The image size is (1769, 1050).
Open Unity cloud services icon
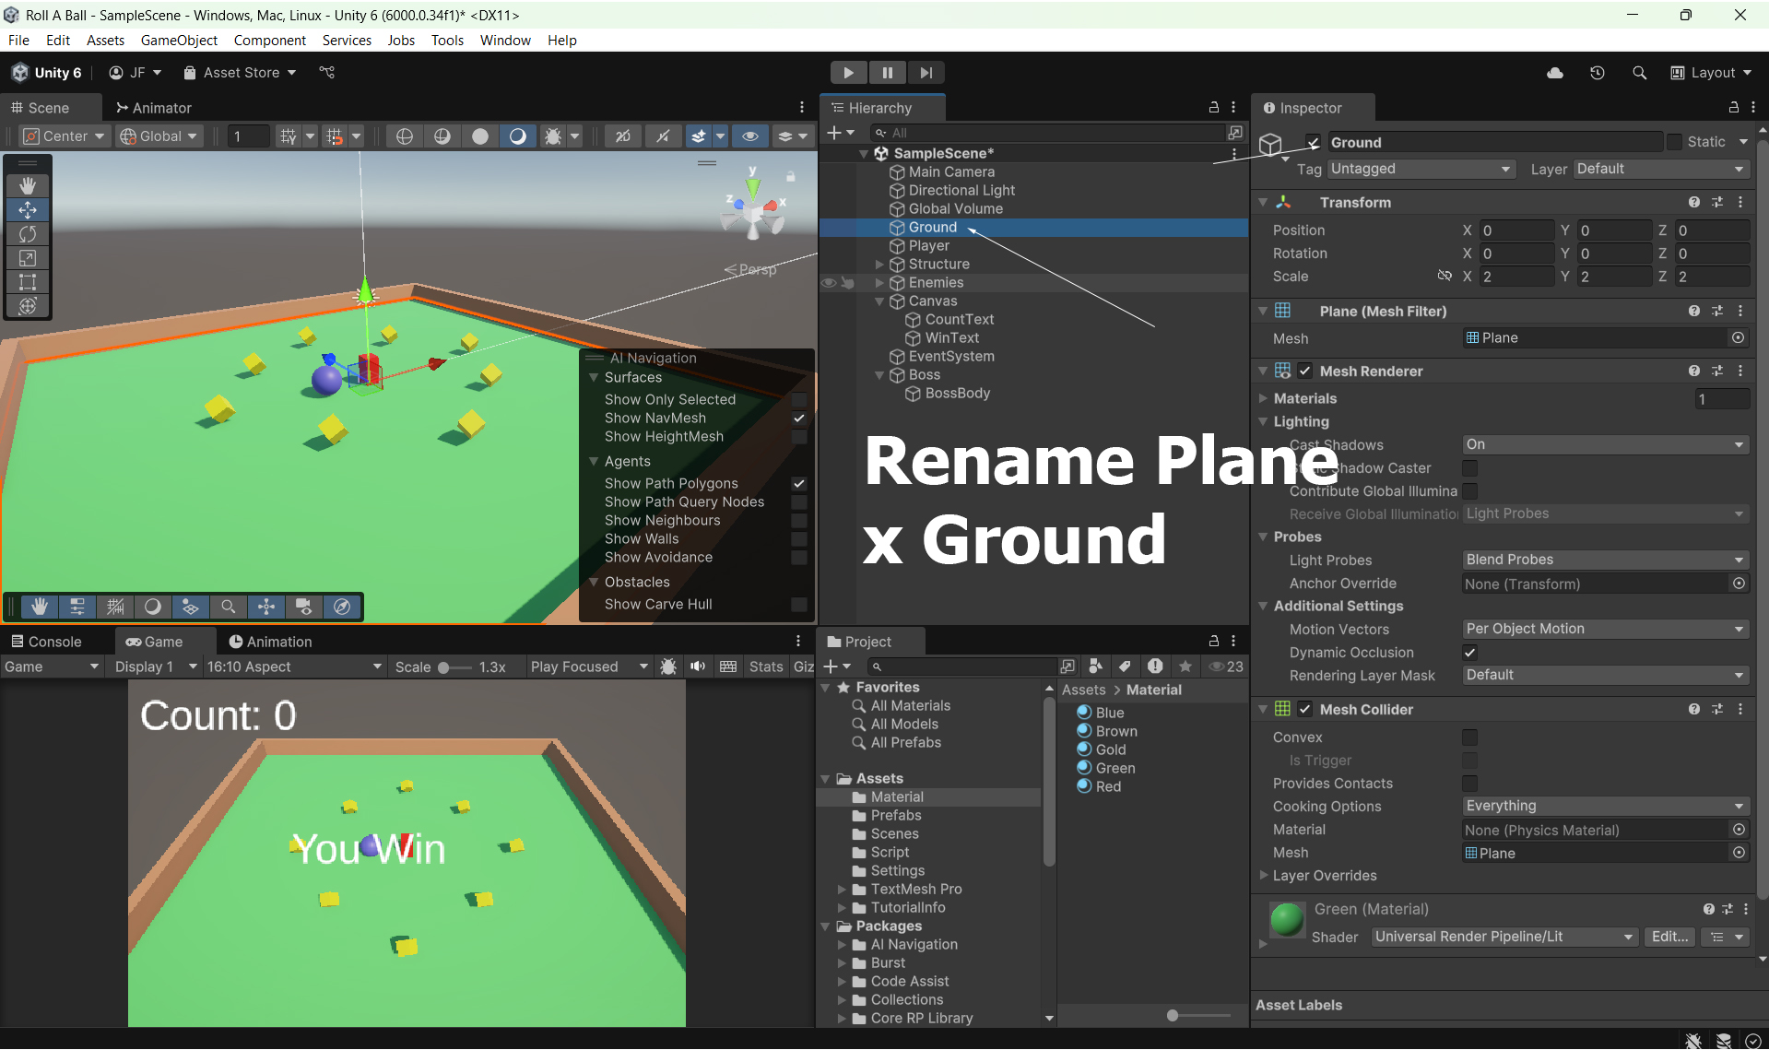coord(1555,73)
